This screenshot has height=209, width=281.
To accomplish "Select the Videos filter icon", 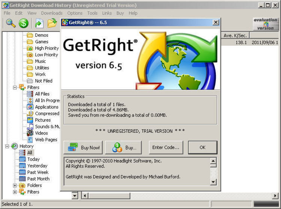I will [30, 133].
